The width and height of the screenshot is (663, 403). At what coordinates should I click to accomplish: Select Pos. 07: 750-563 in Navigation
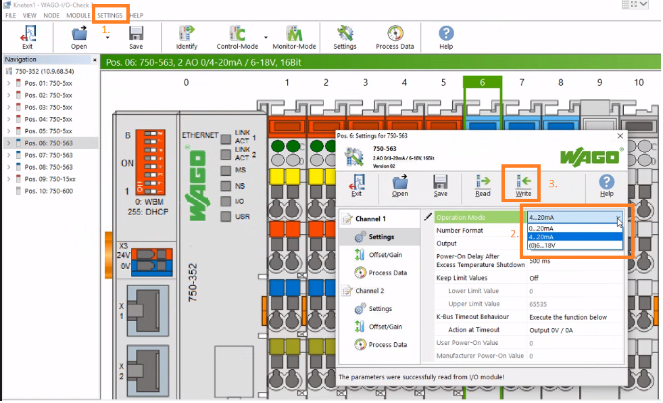[49, 156]
